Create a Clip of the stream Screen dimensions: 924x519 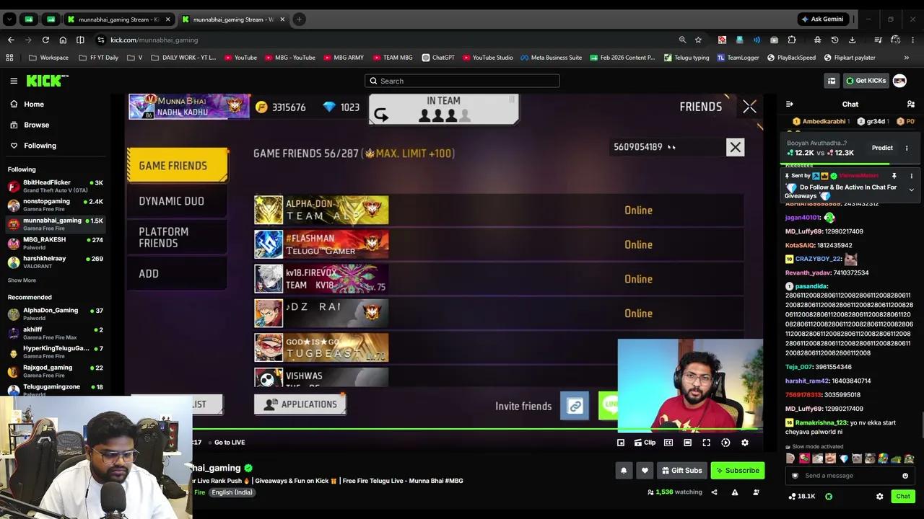645,443
